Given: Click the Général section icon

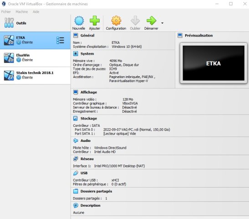Looking at the screenshot, I should click(x=76, y=35).
